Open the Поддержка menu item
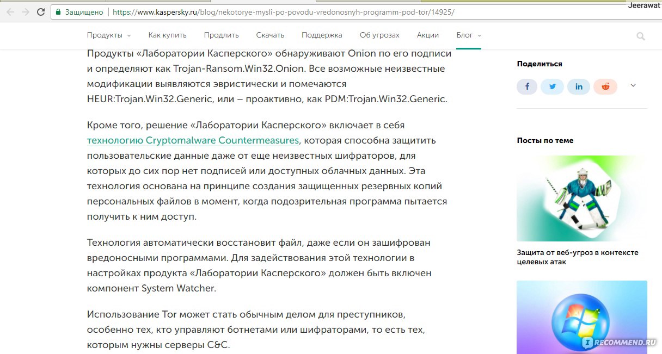 tap(322, 35)
